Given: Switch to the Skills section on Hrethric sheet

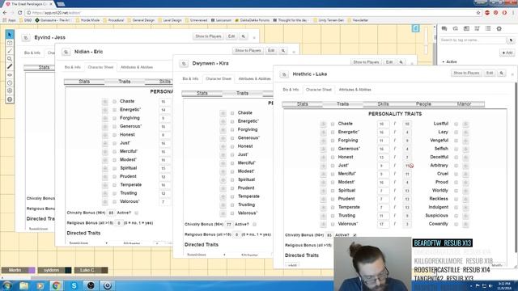Looking at the screenshot, I should pos(383,104).
